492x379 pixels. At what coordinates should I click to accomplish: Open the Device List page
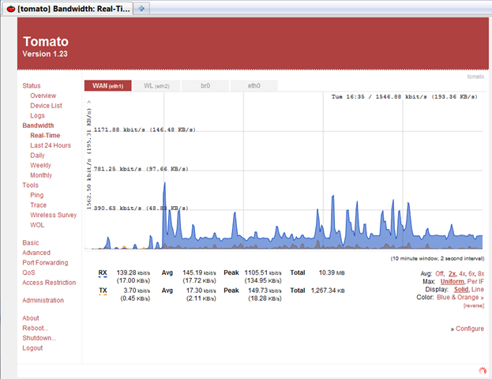tap(46, 106)
